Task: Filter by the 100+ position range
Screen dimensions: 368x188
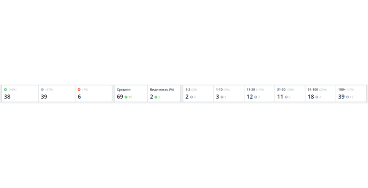Action: pyautogui.click(x=342, y=89)
